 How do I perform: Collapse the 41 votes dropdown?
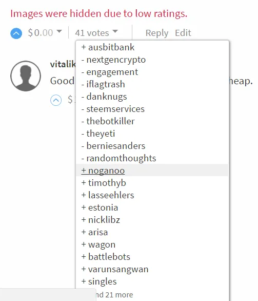(96, 33)
